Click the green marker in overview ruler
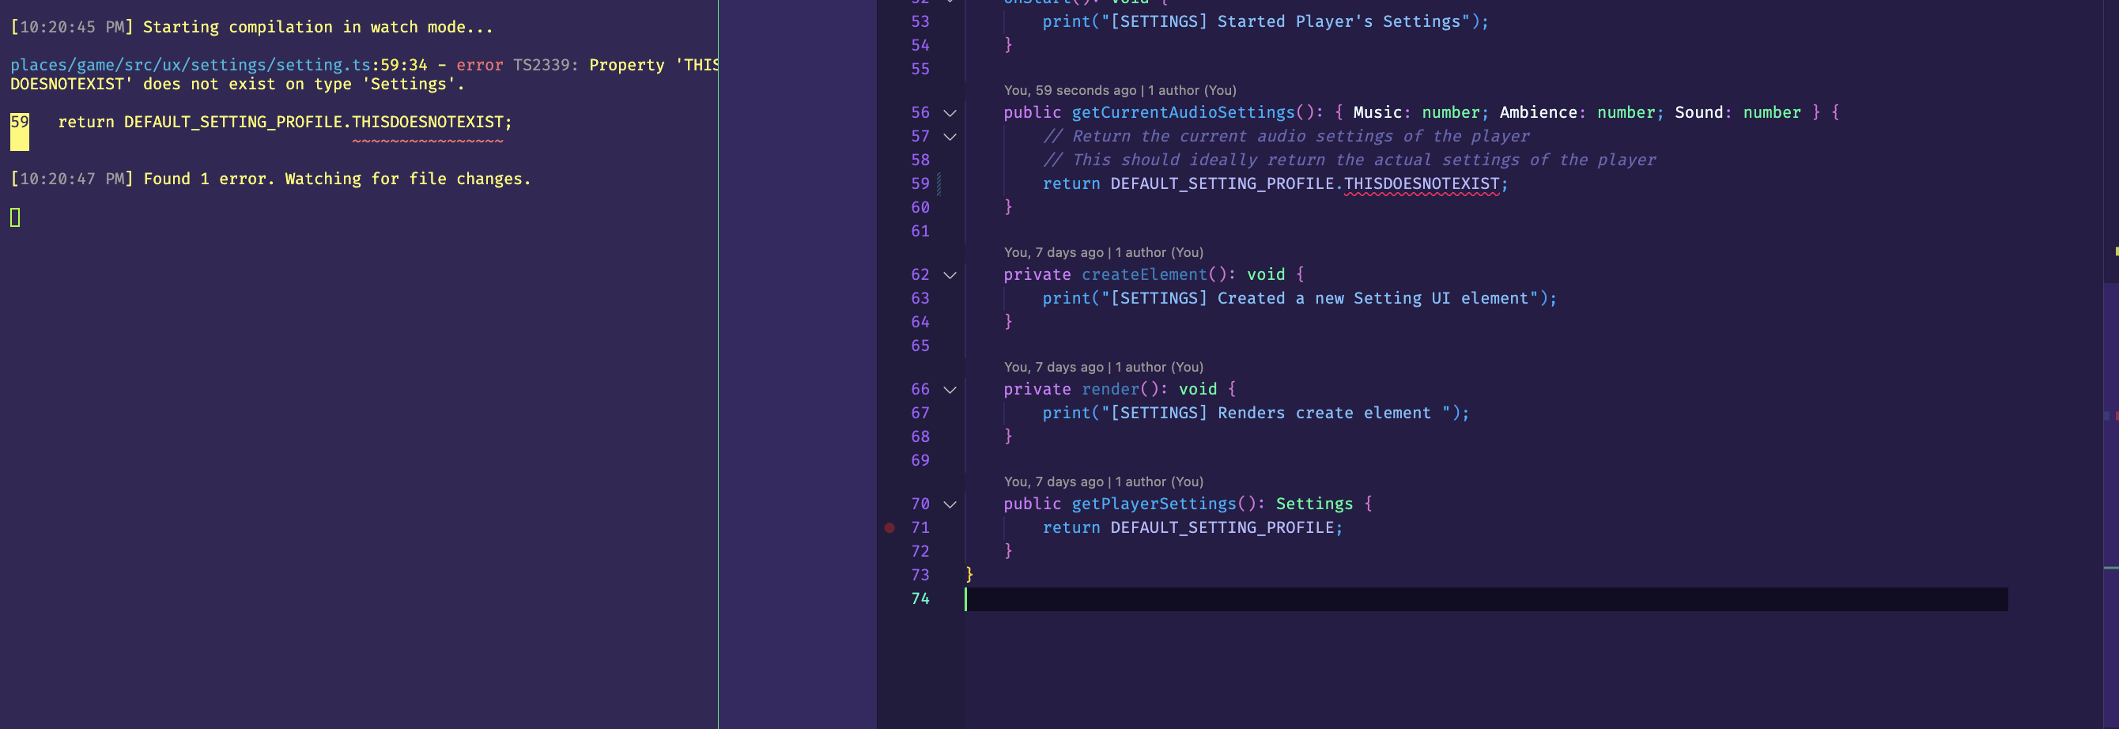Screen dimensions: 2119x729 point(2111,568)
